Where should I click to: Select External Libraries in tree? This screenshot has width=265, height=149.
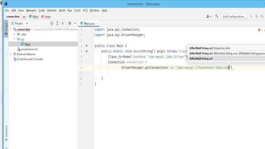43,54
